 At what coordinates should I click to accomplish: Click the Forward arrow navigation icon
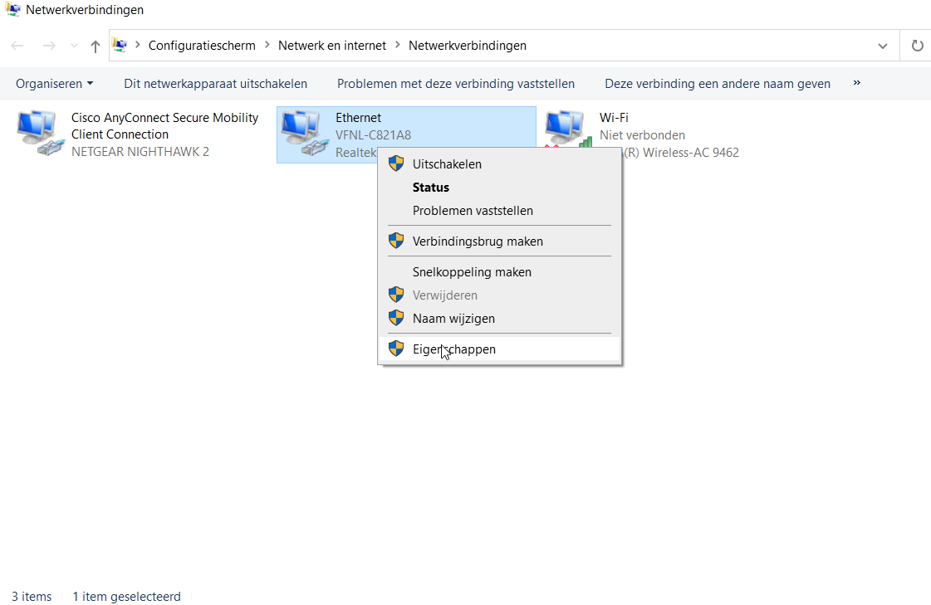click(x=49, y=46)
